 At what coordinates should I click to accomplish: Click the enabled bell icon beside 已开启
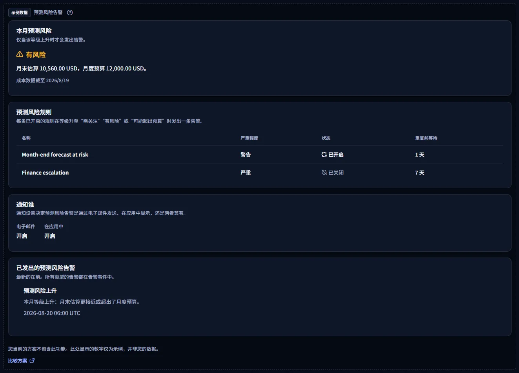coord(324,155)
